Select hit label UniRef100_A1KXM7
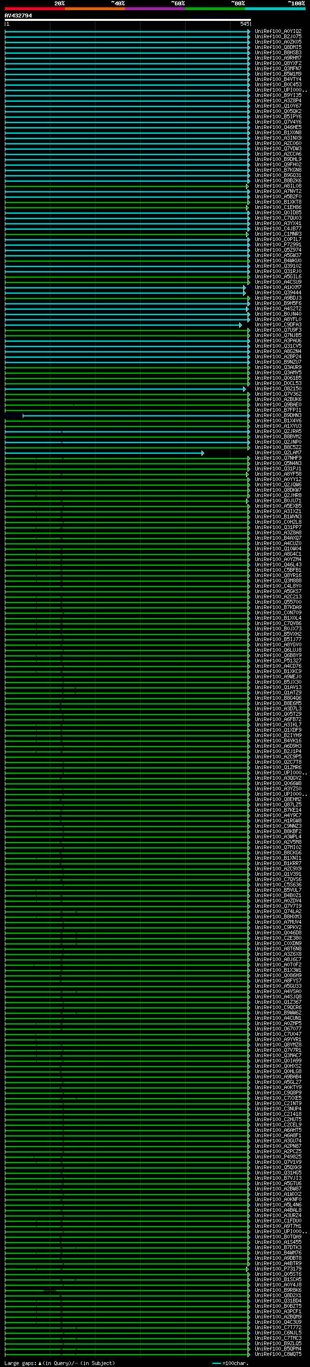Screen dimensions: 310x1367 tap(278, 288)
